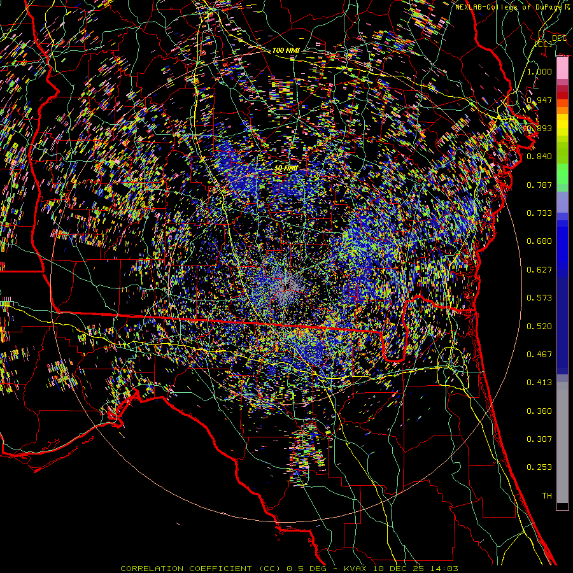
Task: Click the TH threshold label
Action: click(x=547, y=496)
